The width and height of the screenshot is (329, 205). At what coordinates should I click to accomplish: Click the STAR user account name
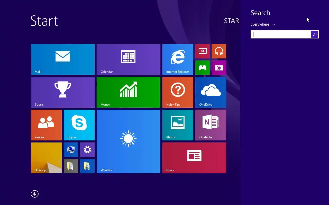pyautogui.click(x=232, y=21)
